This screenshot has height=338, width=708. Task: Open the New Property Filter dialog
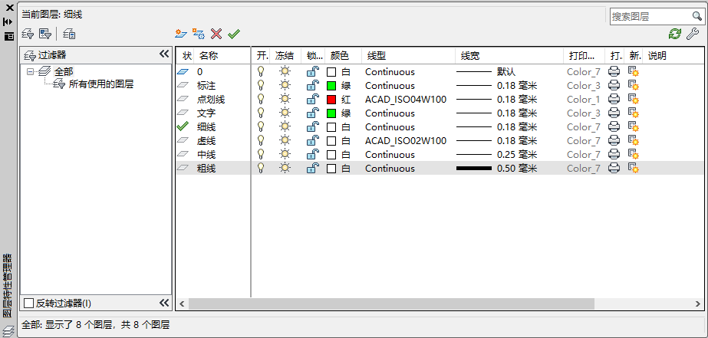pyautogui.click(x=28, y=34)
